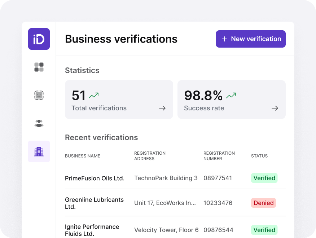The height and width of the screenshot is (238, 316).
Task: Open PrimeFusion Oils Ltd. record
Action: (x=95, y=178)
